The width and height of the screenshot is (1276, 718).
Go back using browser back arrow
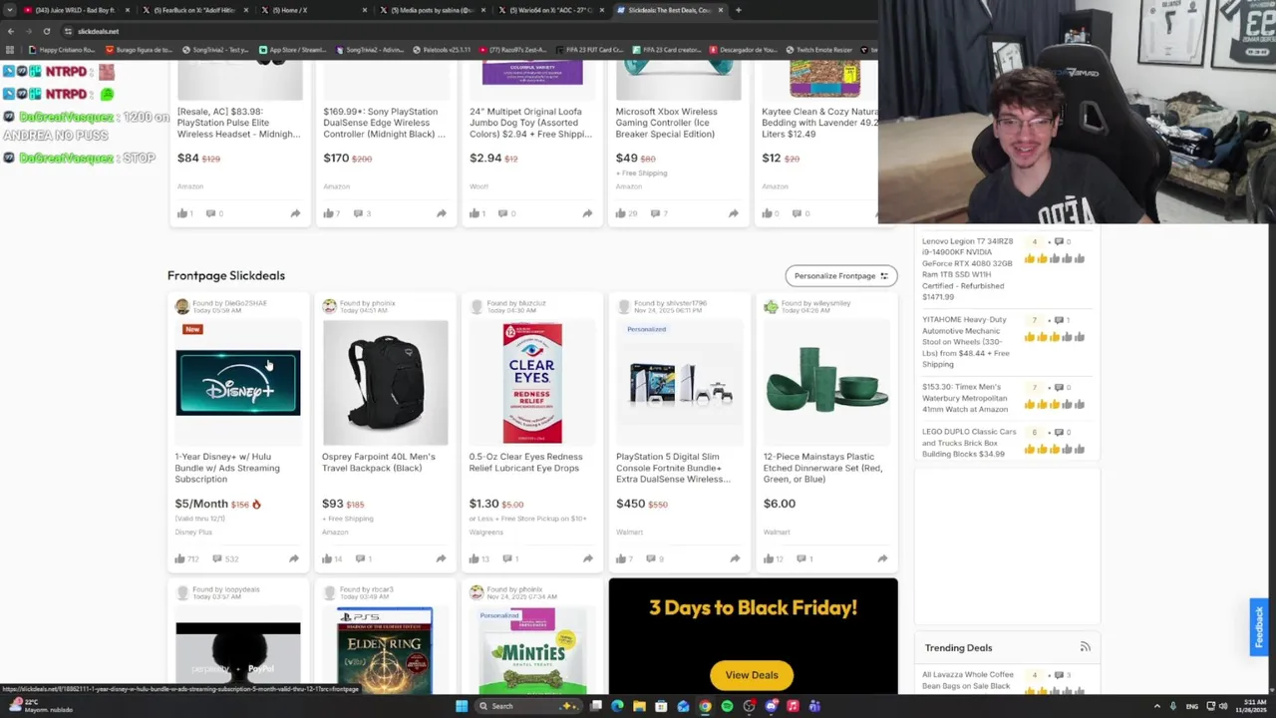pyautogui.click(x=10, y=31)
